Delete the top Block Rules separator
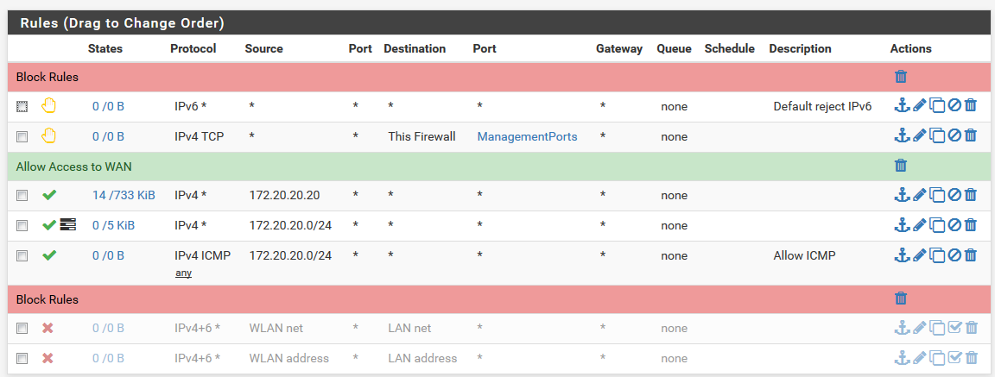The width and height of the screenshot is (995, 377). pyautogui.click(x=901, y=77)
